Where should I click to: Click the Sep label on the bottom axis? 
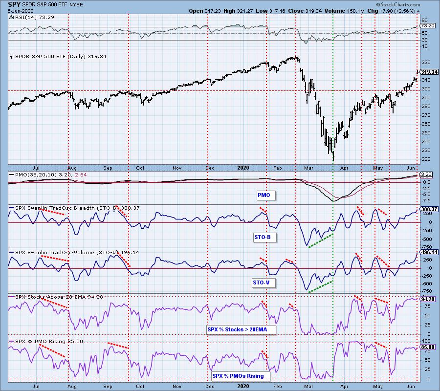[108, 386]
